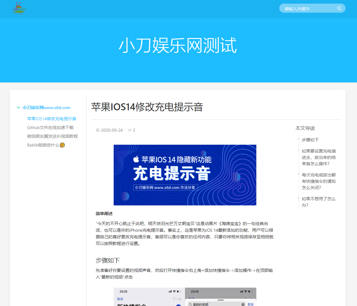Select 小刀娱乐网www.x6d.com tree node
The image size is (357, 306).
[46, 108]
